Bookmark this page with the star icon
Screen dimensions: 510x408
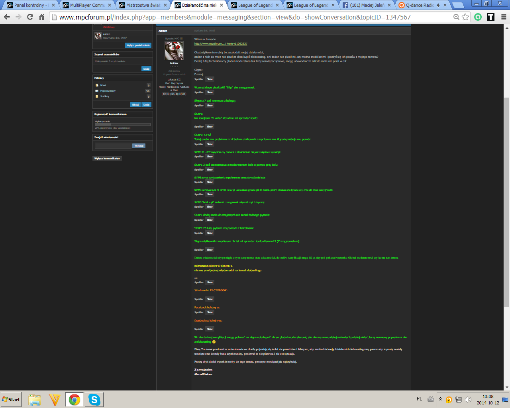(x=465, y=17)
